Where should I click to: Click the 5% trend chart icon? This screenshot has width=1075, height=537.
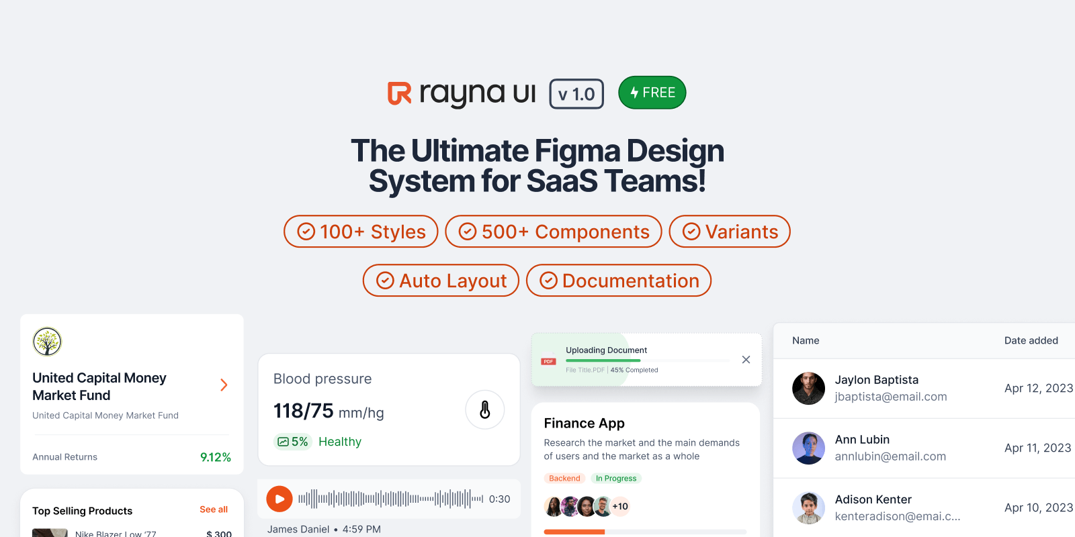283,442
